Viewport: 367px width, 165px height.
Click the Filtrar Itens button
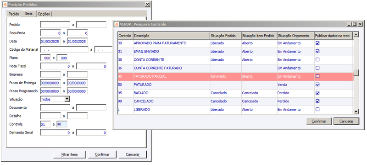[x=70, y=154]
